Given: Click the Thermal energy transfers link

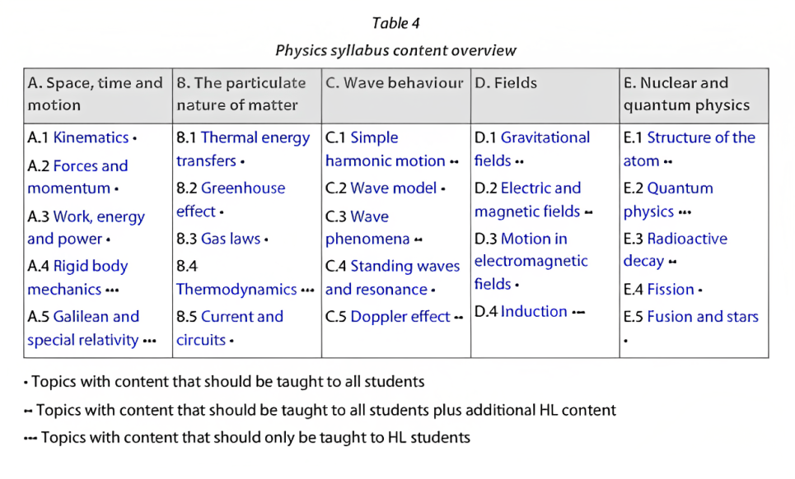Looking at the screenshot, I should click(255, 137).
